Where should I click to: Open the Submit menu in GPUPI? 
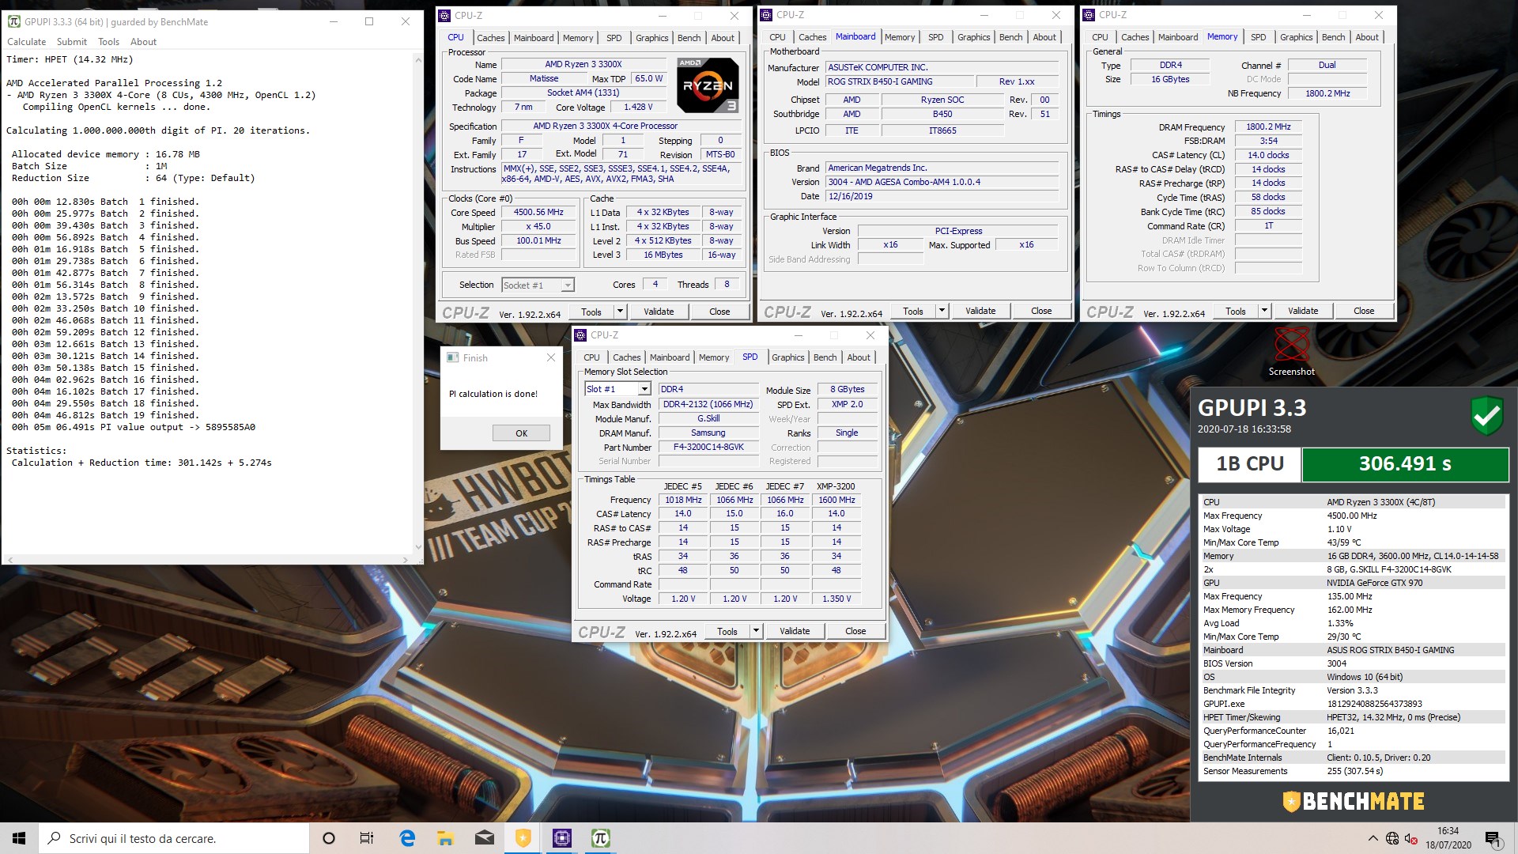(x=72, y=42)
